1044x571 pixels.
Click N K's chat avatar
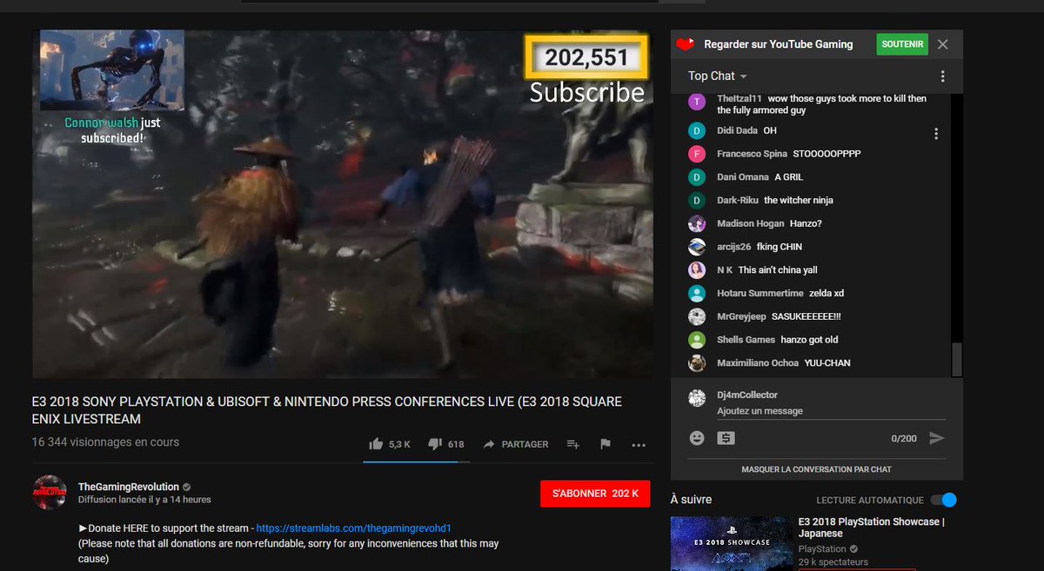click(x=697, y=269)
